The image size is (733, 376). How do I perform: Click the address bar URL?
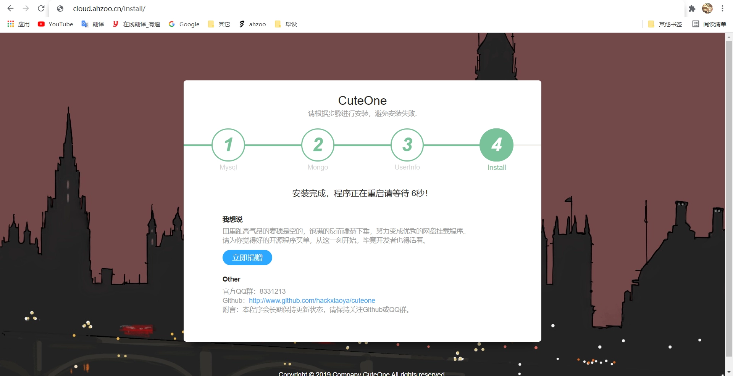pyautogui.click(x=109, y=8)
